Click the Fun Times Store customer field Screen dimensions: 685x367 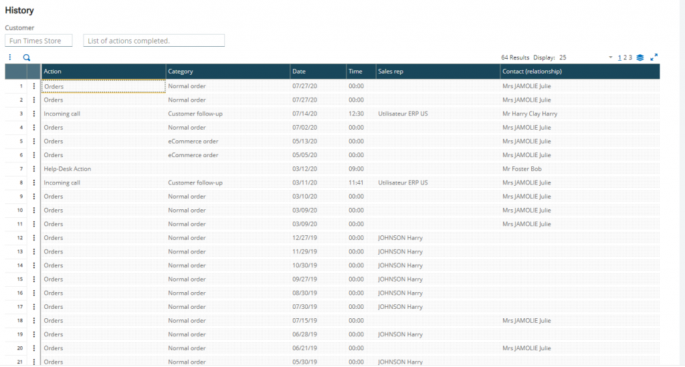tap(38, 41)
